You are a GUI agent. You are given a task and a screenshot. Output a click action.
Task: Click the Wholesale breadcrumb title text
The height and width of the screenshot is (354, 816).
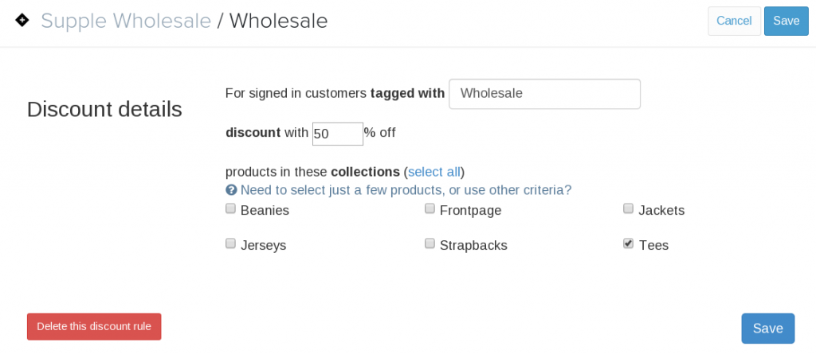point(278,21)
